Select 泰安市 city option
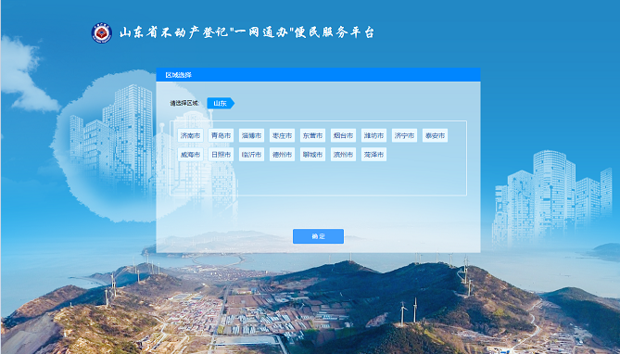620x354 pixels. coord(435,135)
